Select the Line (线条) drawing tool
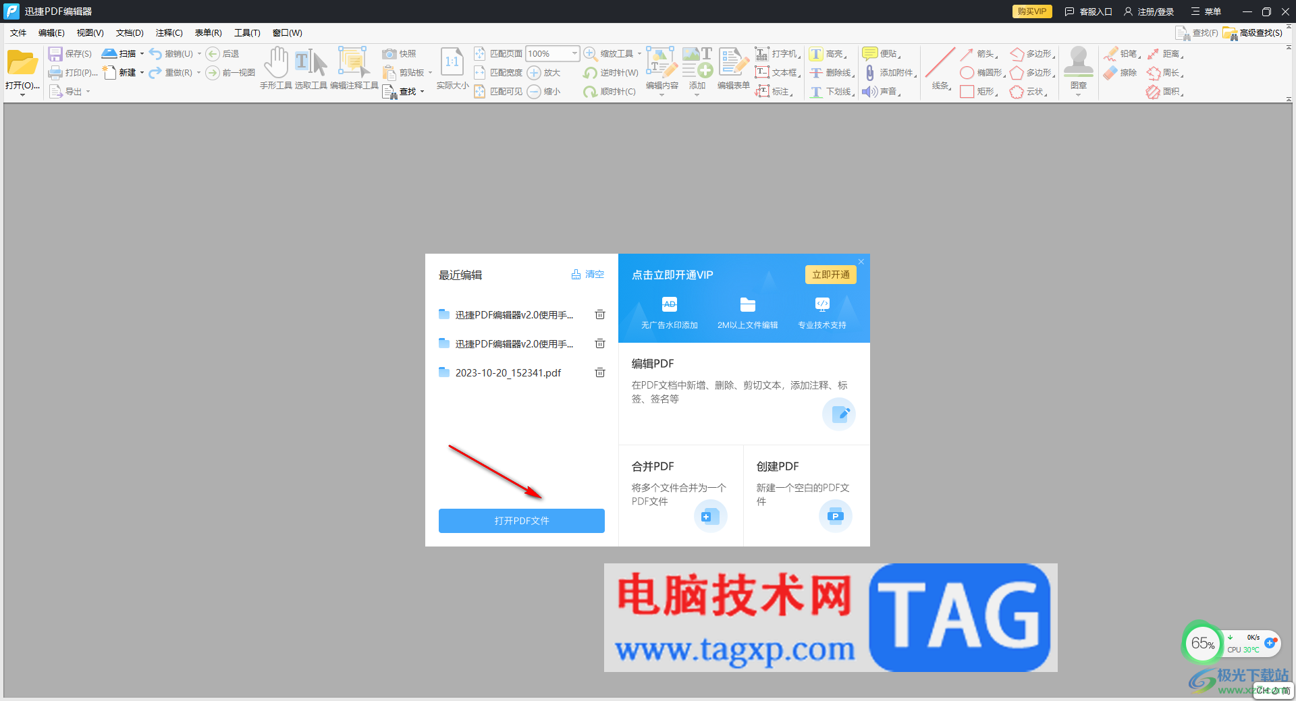 940,63
